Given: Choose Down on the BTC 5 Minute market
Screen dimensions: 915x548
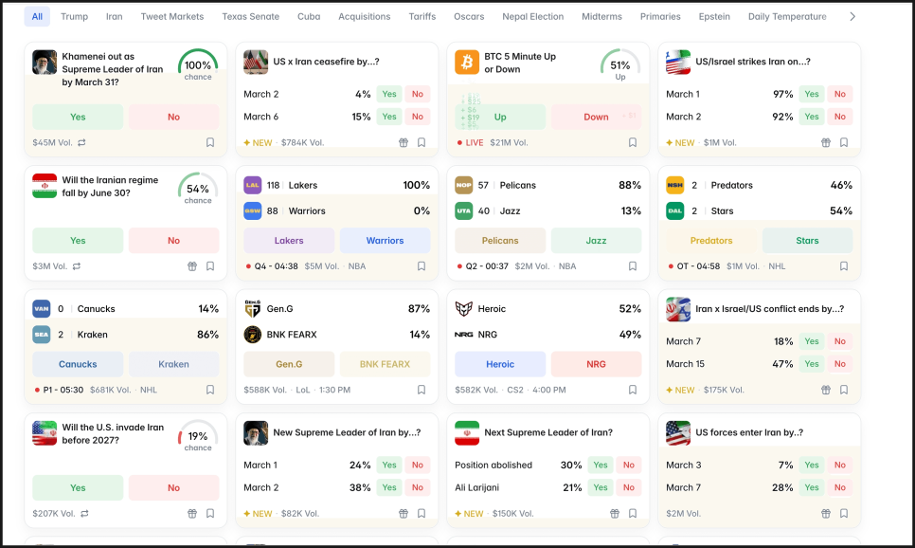Looking at the screenshot, I should click(596, 117).
